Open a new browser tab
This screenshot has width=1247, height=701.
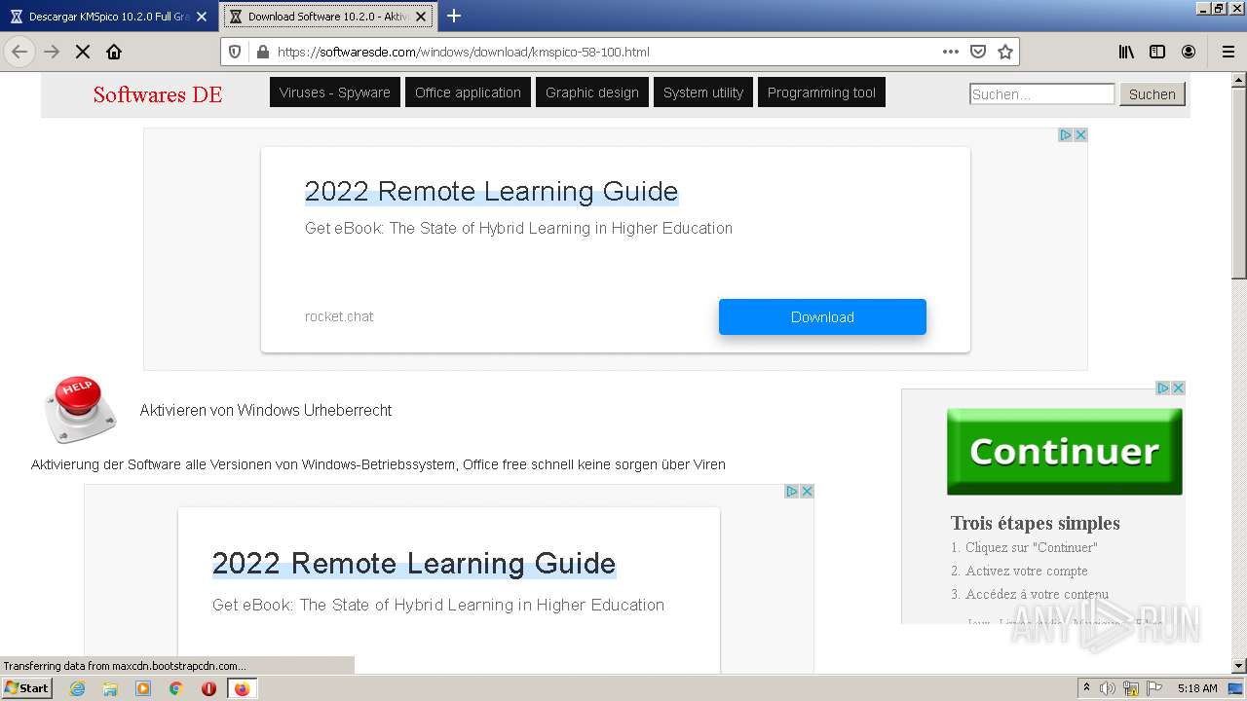coord(454,16)
